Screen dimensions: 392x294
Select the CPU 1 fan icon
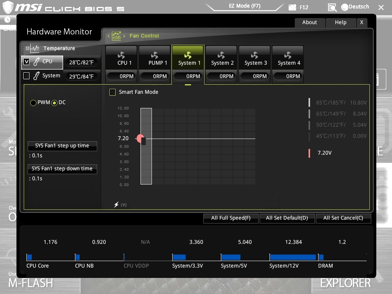pos(121,56)
